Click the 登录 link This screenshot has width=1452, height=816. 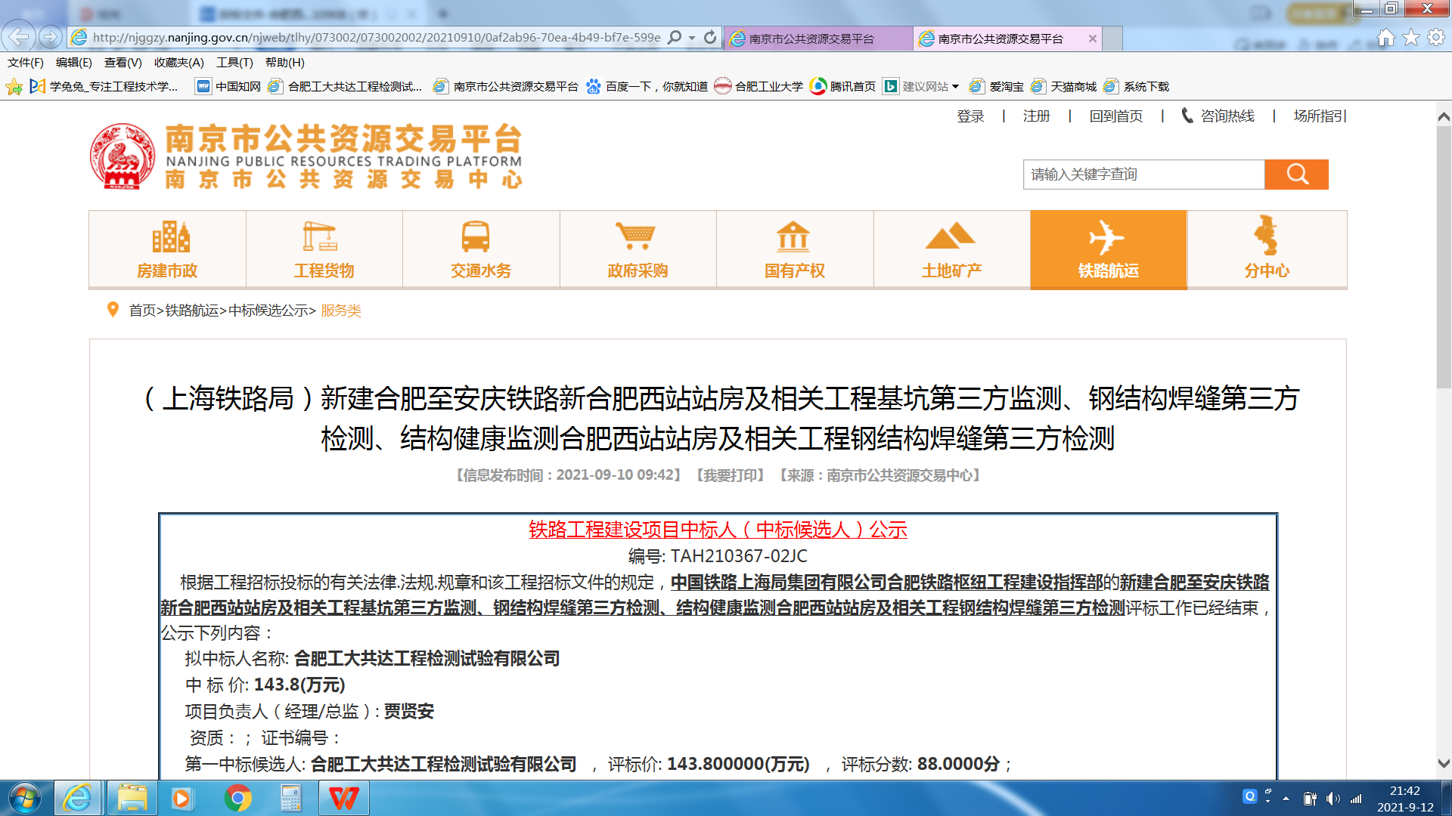point(970,116)
